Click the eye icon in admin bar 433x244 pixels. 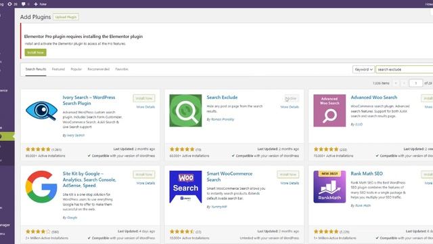click(x=10, y=4)
